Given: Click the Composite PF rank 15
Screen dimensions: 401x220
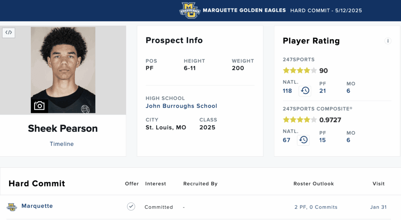Looking at the screenshot, I should pyautogui.click(x=322, y=140).
